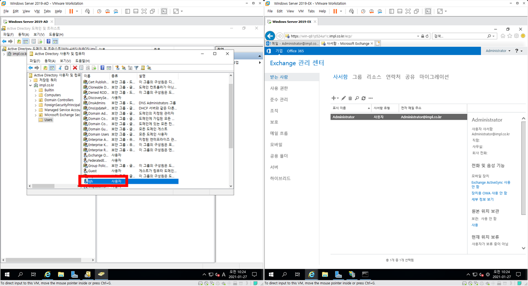This screenshot has width=528, height=286.
Task: Open 메일 흐름 section in Exchange sidebar
Action: (x=279, y=133)
